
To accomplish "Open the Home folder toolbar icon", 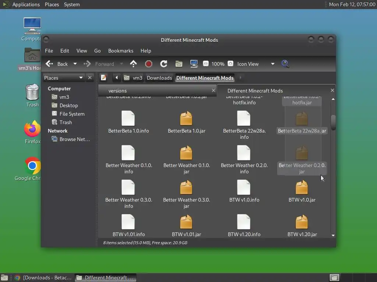I will [179, 64].
